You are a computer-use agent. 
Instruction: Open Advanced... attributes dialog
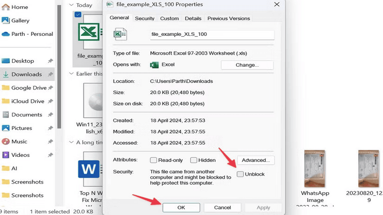coord(256,160)
